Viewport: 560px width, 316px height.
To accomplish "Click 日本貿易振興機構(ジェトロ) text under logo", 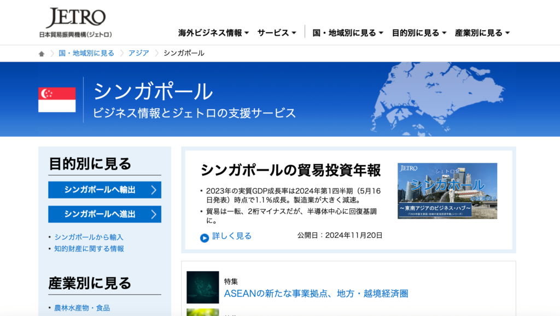I will click(75, 34).
